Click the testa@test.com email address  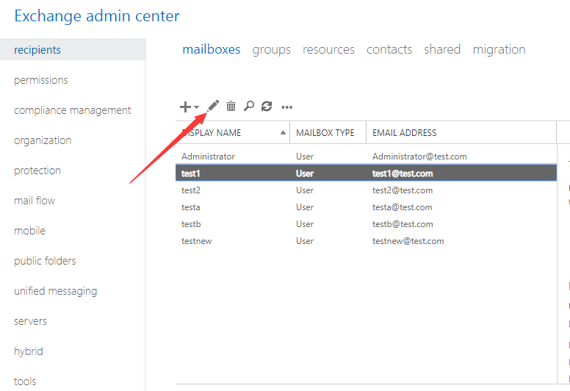click(402, 207)
